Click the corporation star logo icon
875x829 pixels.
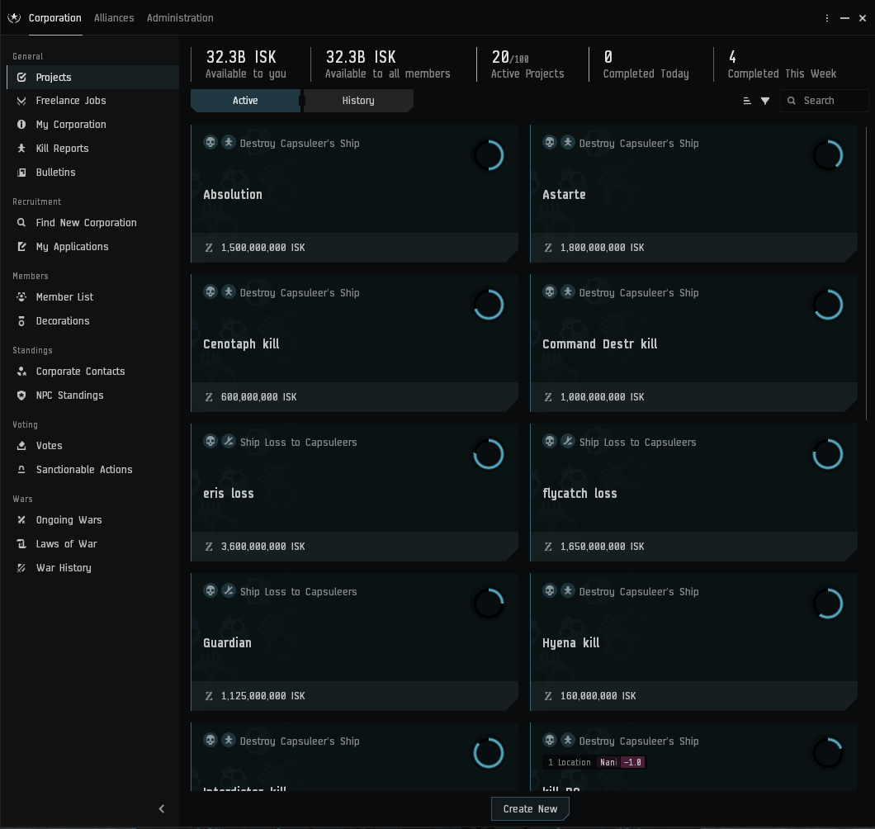[14, 18]
